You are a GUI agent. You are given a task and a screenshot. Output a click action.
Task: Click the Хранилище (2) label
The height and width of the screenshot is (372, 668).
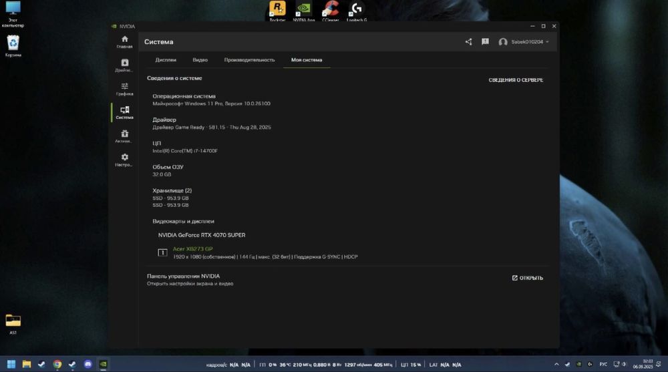coord(172,190)
